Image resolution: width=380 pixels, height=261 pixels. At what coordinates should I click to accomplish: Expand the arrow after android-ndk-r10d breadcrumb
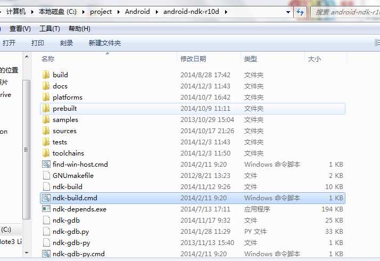click(226, 12)
